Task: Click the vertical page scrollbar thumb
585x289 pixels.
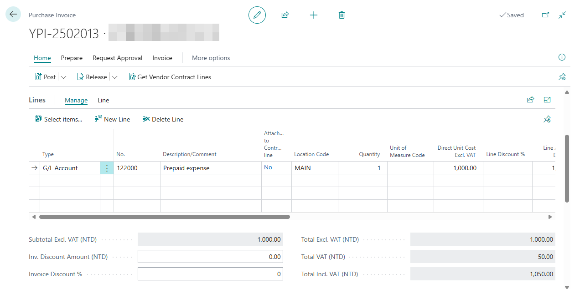Action: pyautogui.click(x=567, y=168)
